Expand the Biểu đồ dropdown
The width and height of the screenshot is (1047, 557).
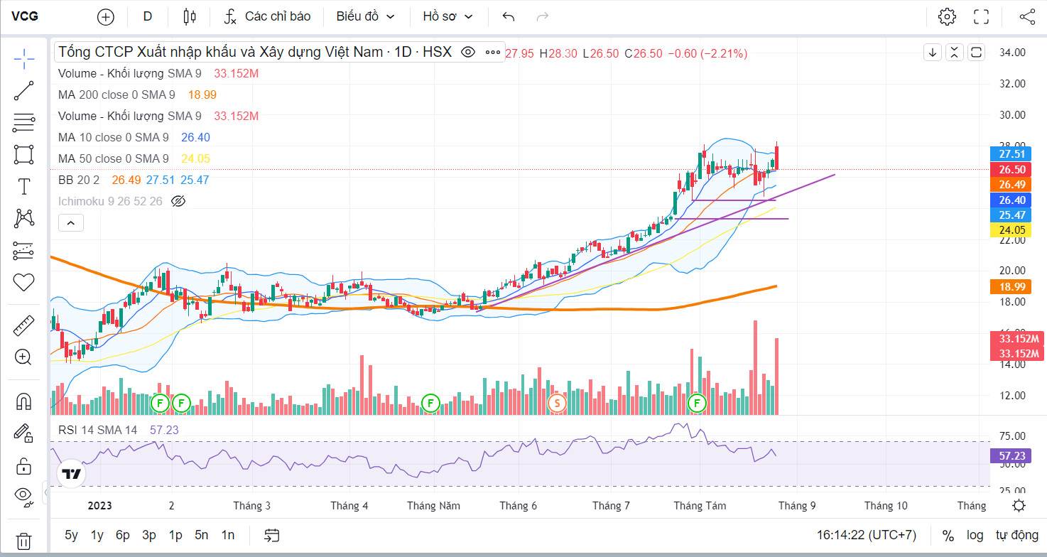pos(365,16)
